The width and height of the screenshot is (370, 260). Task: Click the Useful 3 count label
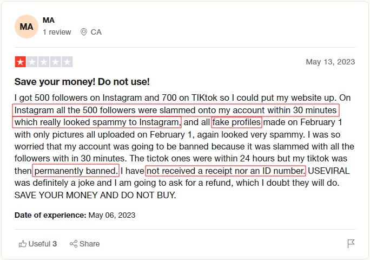(43, 244)
